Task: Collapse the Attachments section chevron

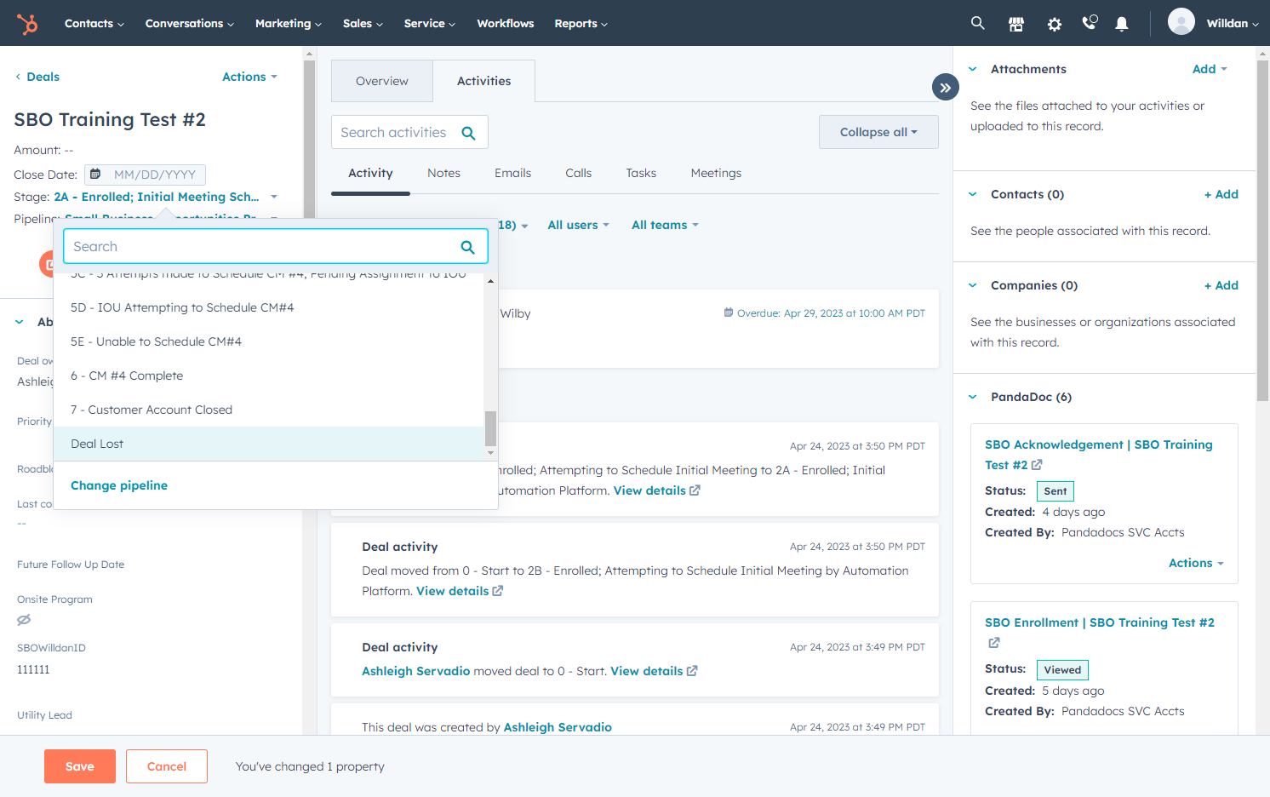Action: (x=973, y=69)
